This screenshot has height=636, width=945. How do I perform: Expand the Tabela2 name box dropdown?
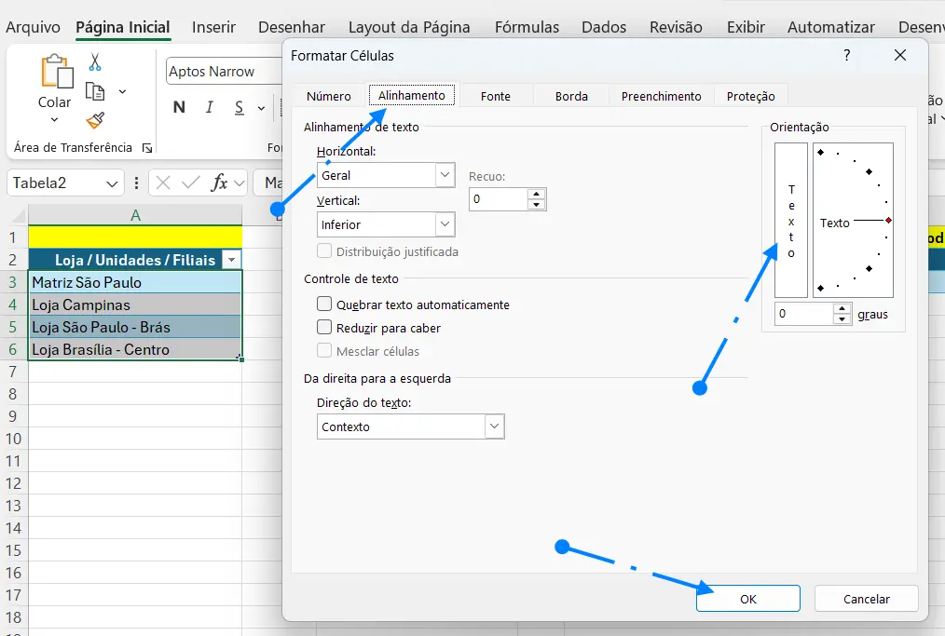pos(113,183)
